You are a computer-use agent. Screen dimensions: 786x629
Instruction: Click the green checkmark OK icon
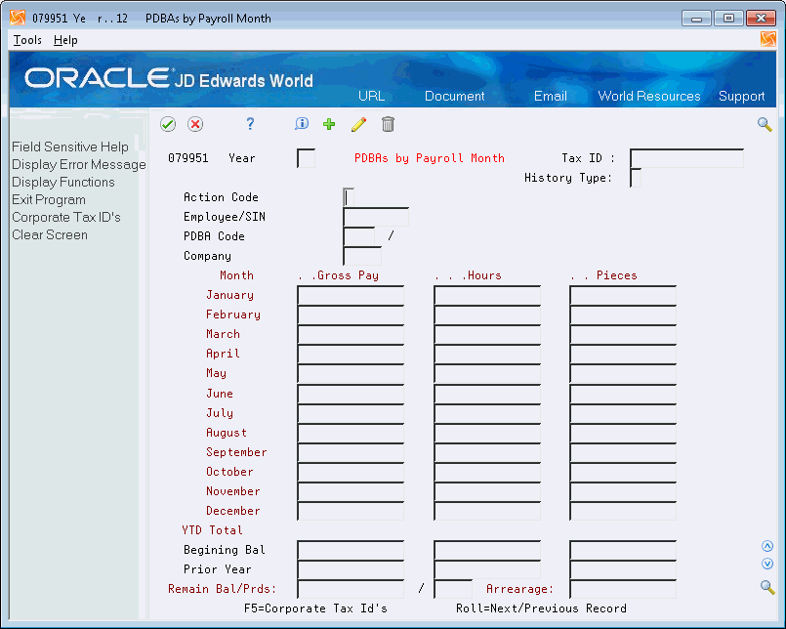click(x=168, y=124)
